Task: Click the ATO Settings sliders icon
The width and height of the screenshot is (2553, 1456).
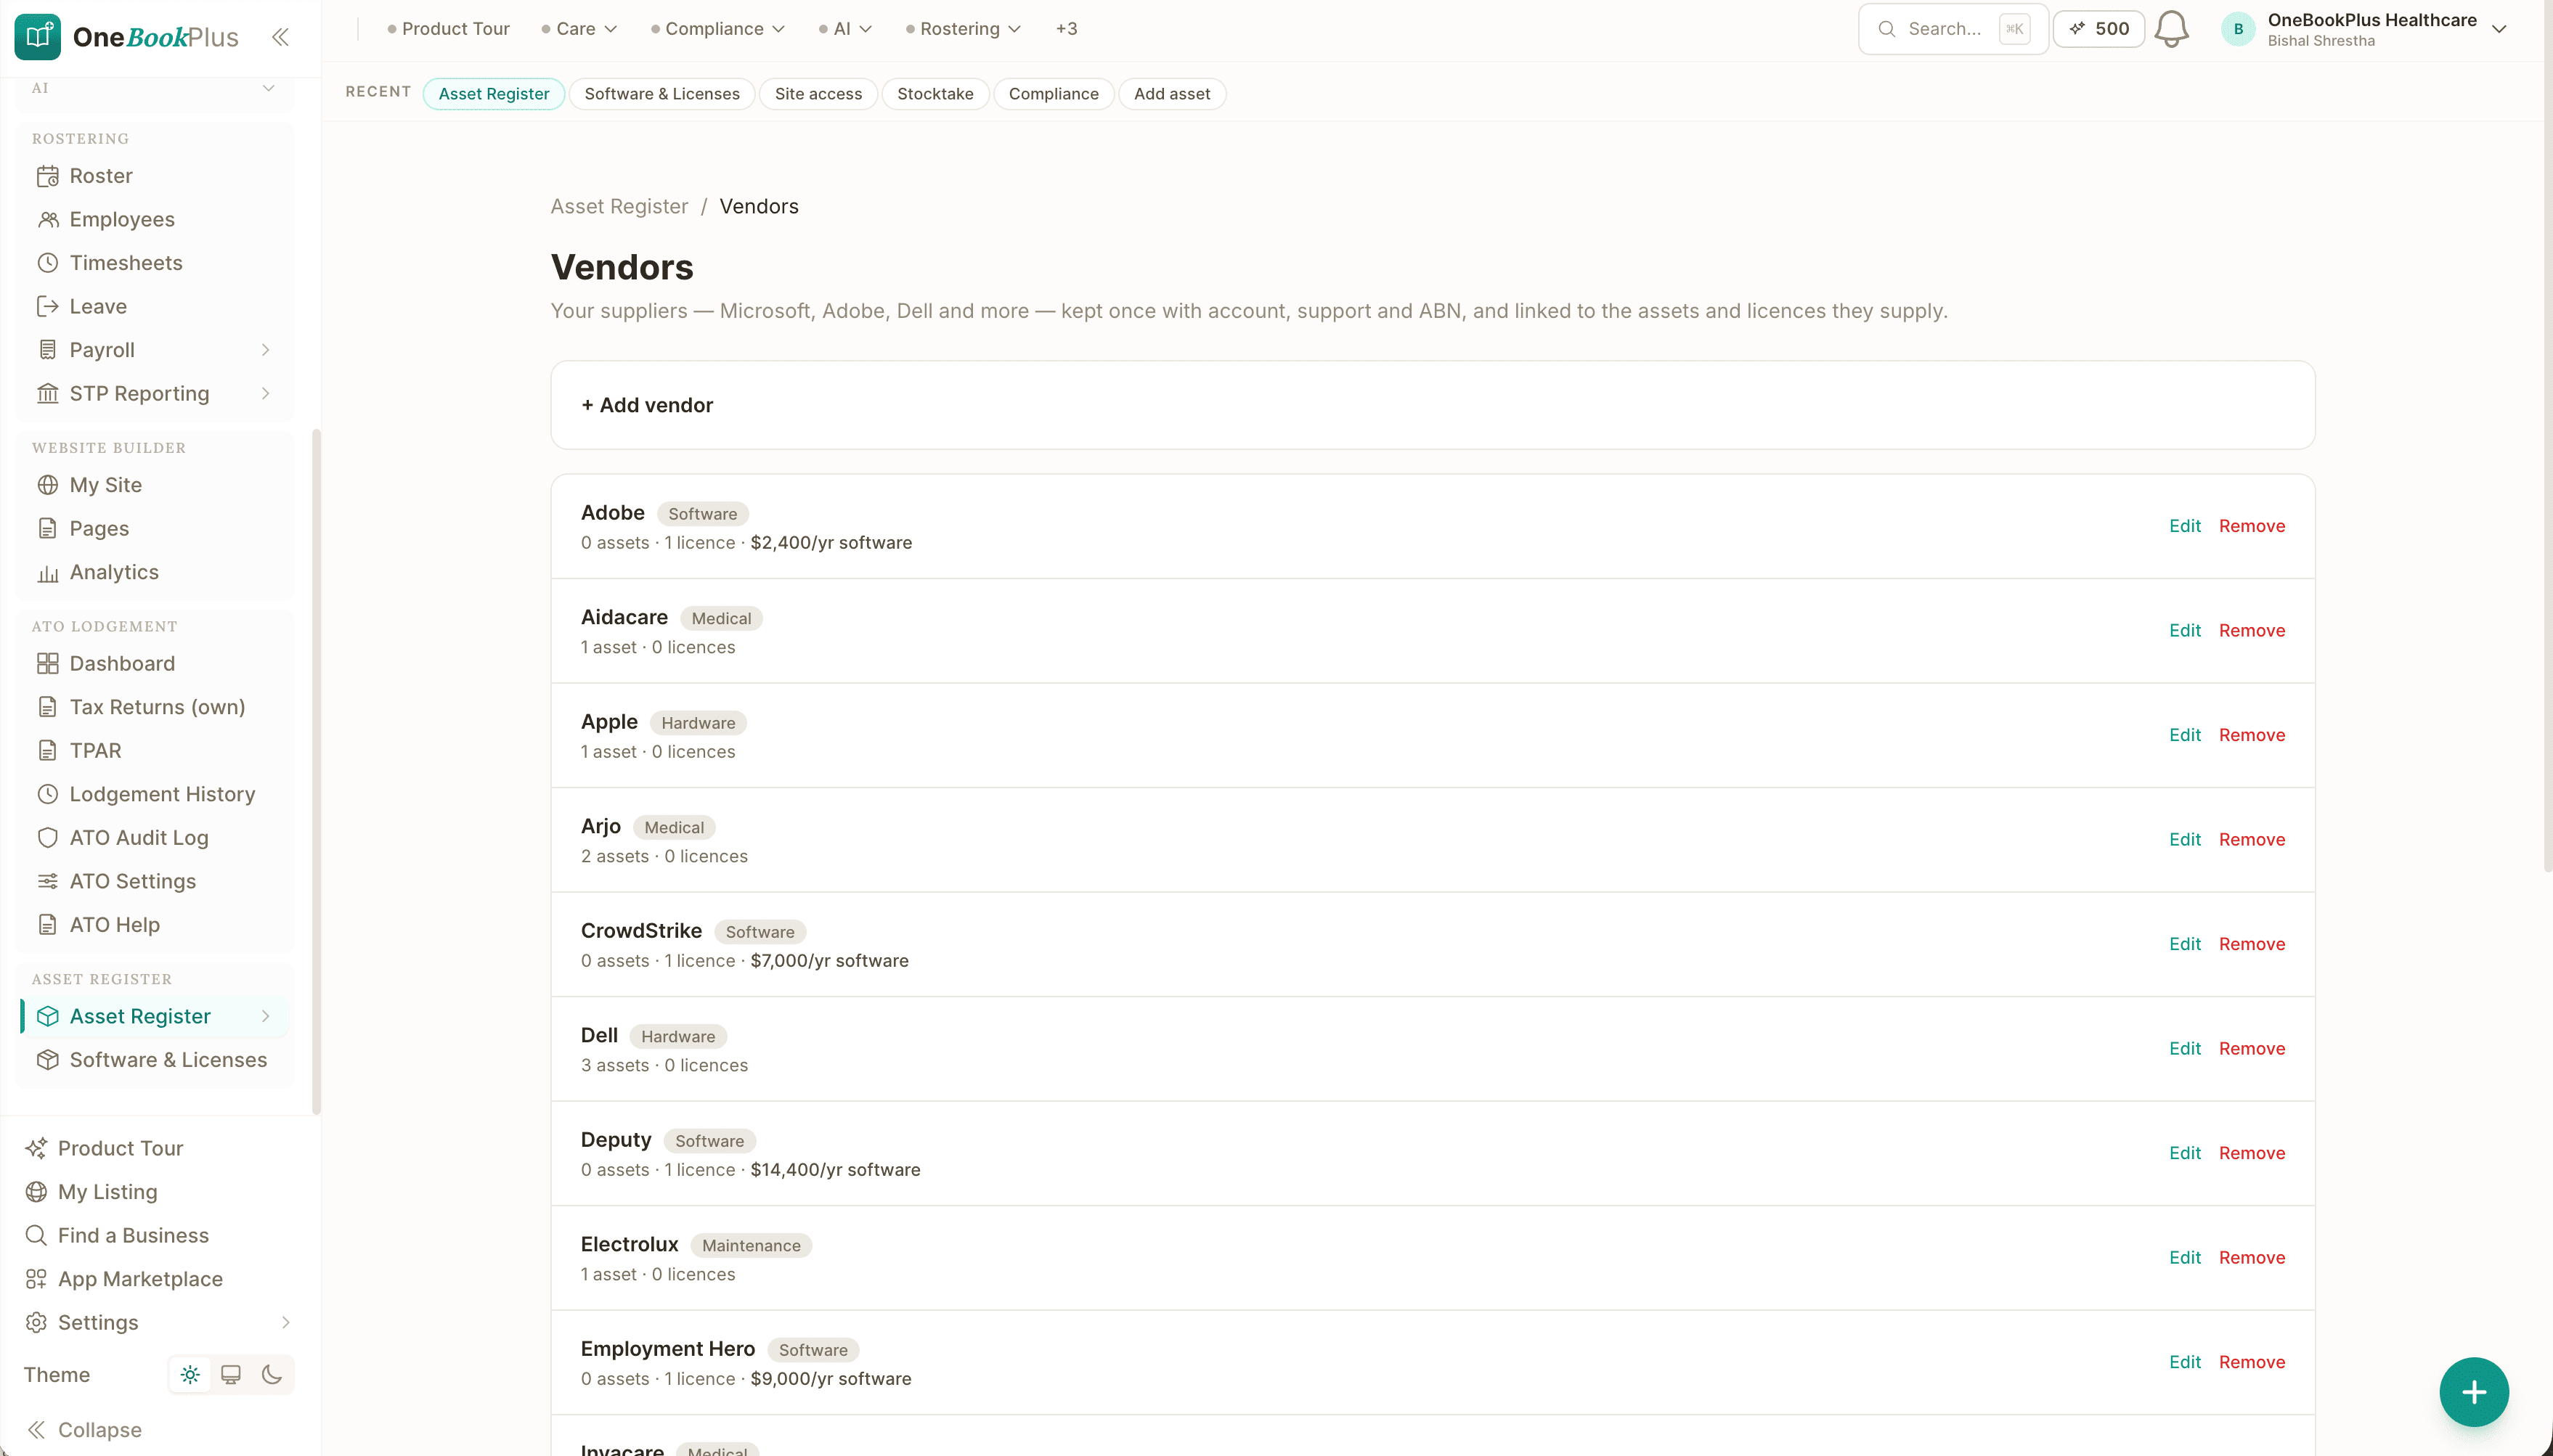Action: [47, 881]
